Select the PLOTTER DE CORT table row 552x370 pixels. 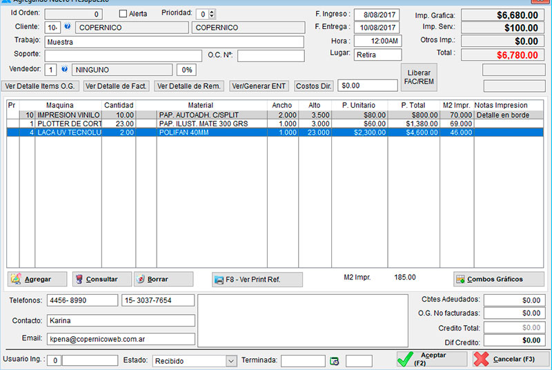(x=69, y=123)
